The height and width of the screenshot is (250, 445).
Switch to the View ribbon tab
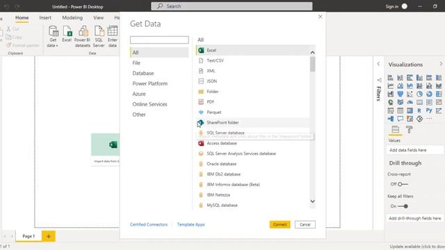click(x=99, y=17)
